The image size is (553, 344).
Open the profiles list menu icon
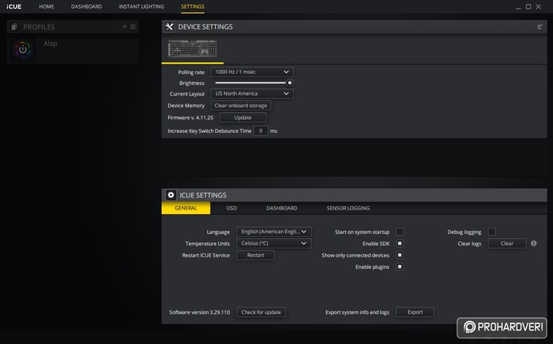point(133,26)
